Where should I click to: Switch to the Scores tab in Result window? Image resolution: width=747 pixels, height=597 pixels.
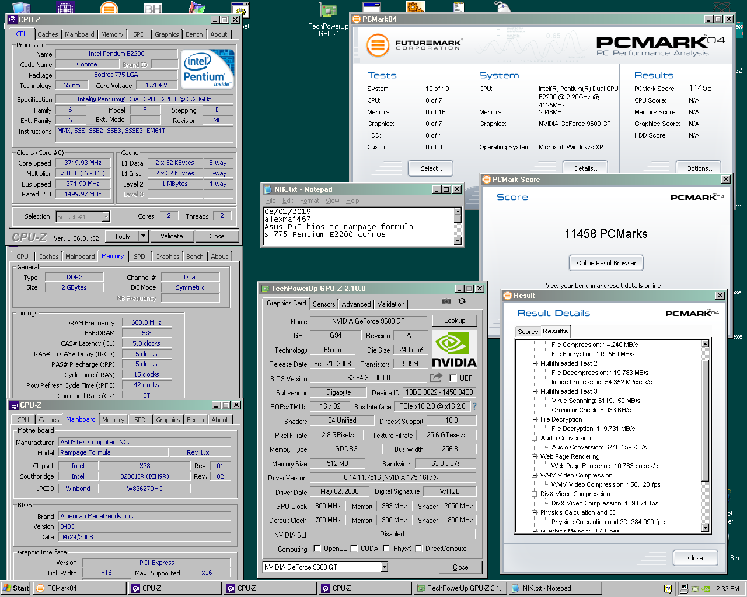(x=528, y=332)
